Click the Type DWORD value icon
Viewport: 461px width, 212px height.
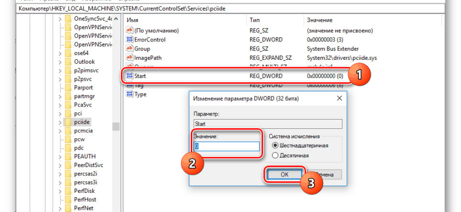(x=129, y=94)
